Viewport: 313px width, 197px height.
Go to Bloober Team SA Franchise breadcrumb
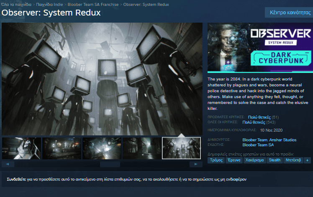coord(93,4)
